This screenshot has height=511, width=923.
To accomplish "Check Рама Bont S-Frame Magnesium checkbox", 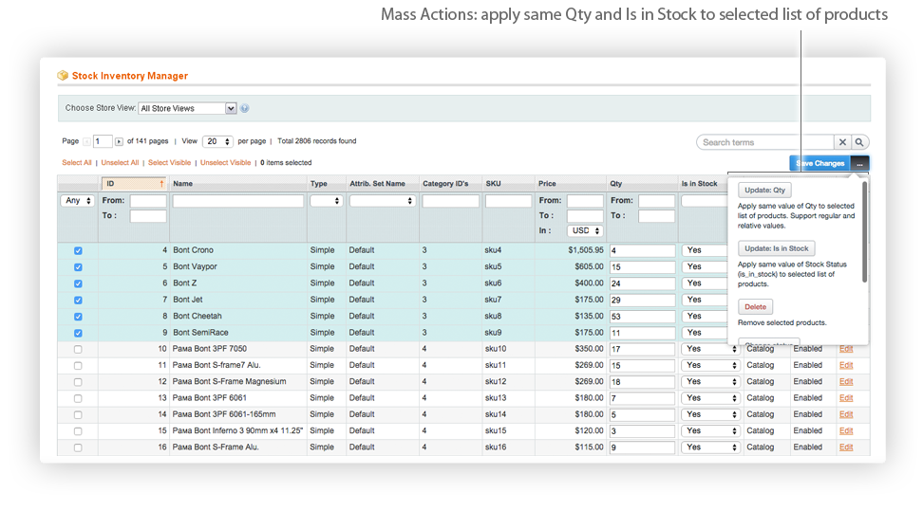I will (x=78, y=382).
